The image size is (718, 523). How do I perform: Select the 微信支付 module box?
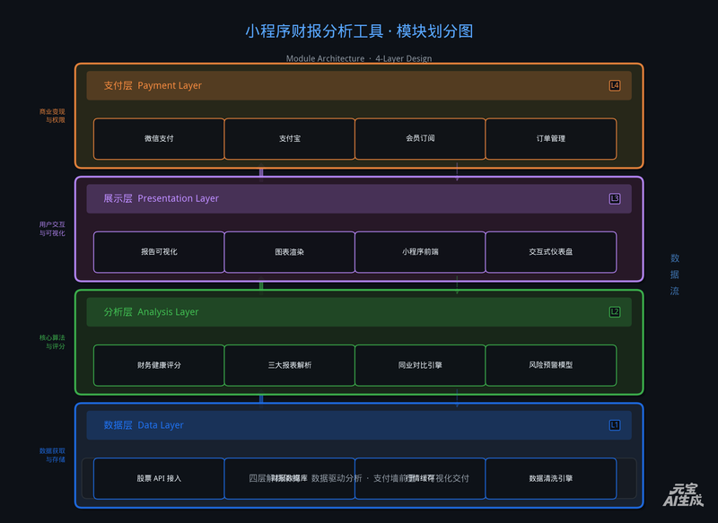tap(159, 139)
